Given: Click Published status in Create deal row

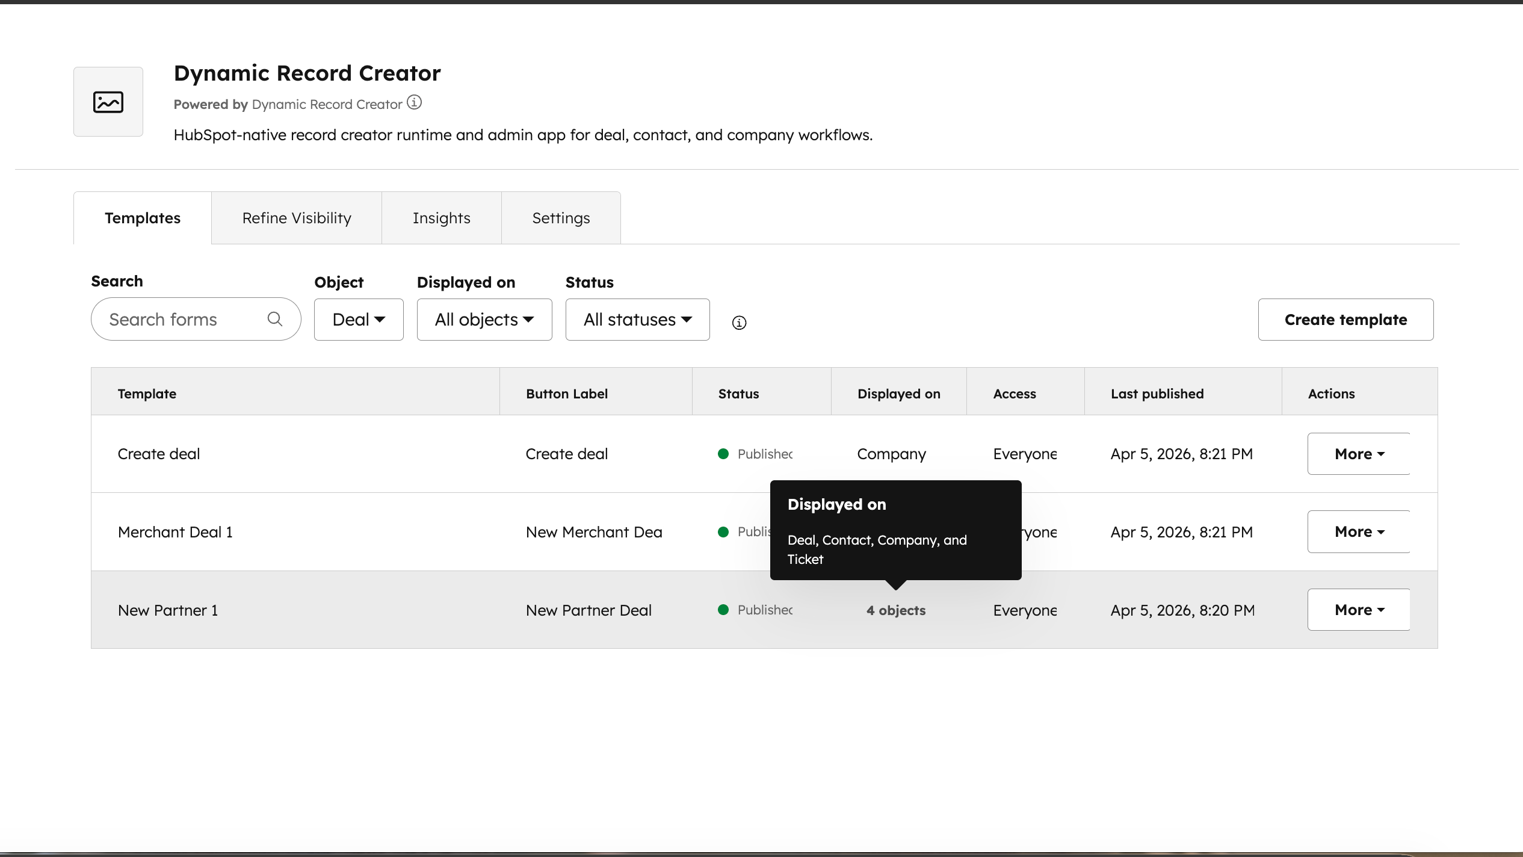Looking at the screenshot, I should 755,454.
